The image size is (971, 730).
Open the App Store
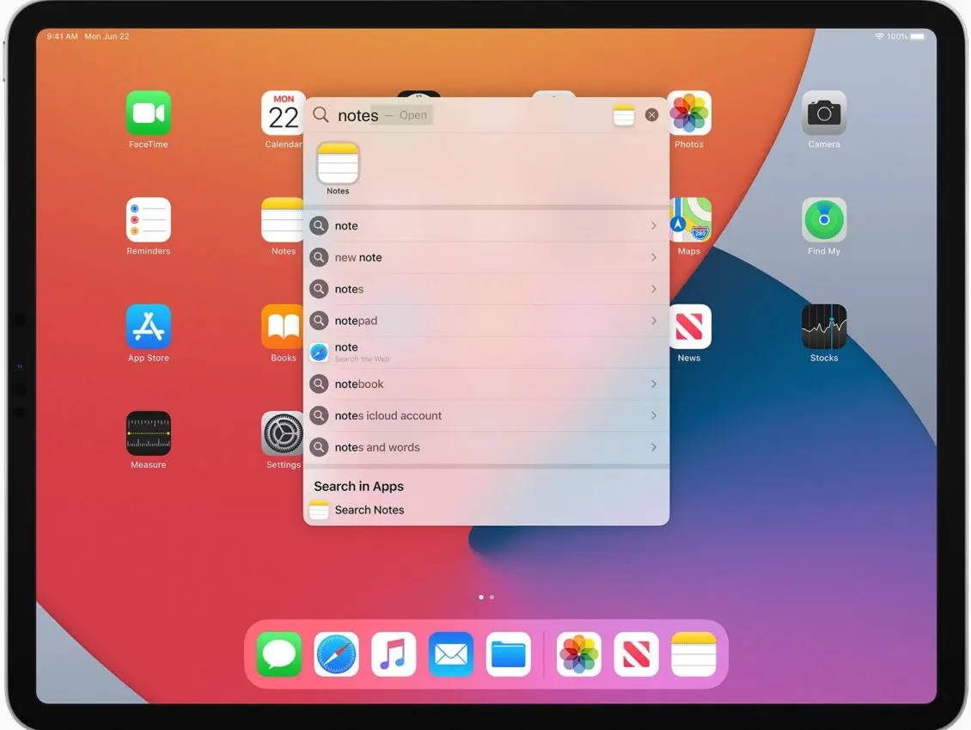148,327
